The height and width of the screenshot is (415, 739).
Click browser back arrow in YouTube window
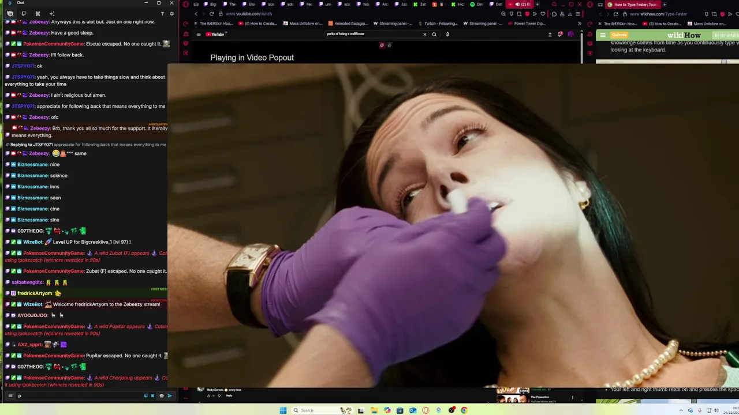point(196,14)
